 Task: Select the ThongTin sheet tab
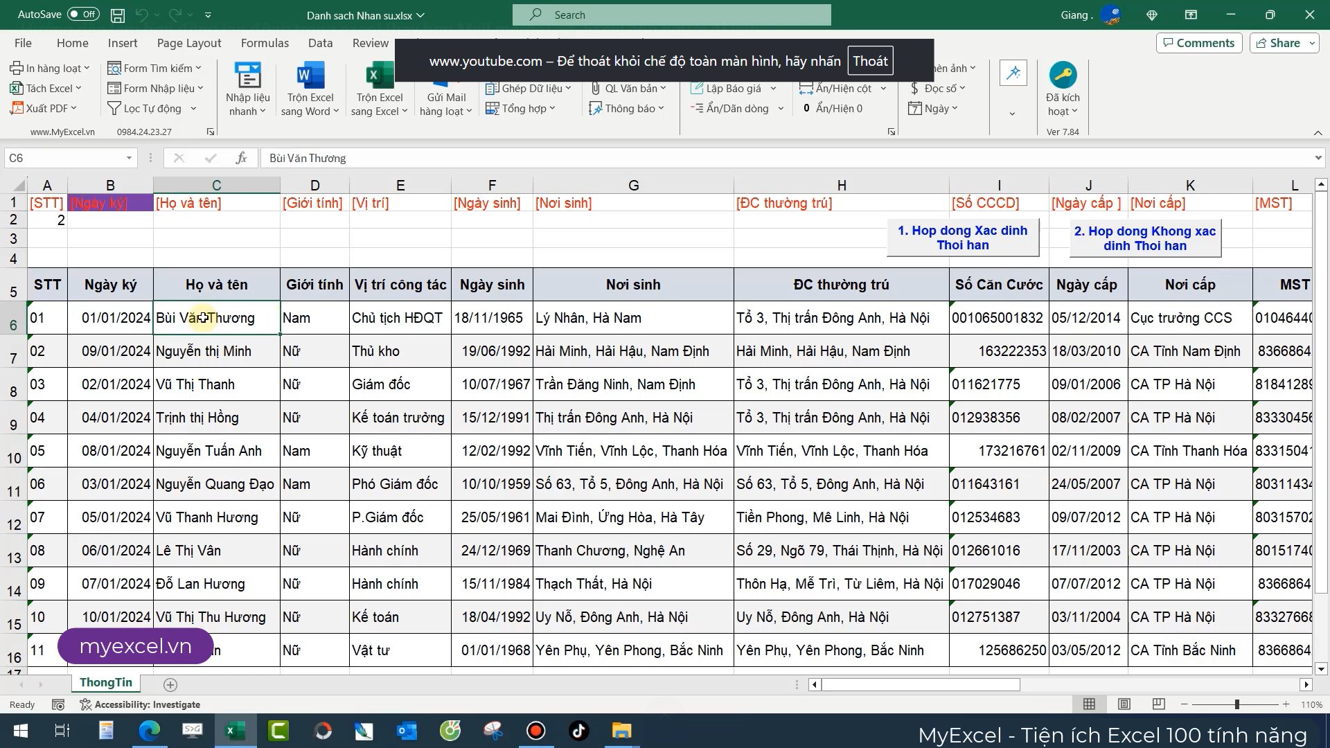pos(105,683)
